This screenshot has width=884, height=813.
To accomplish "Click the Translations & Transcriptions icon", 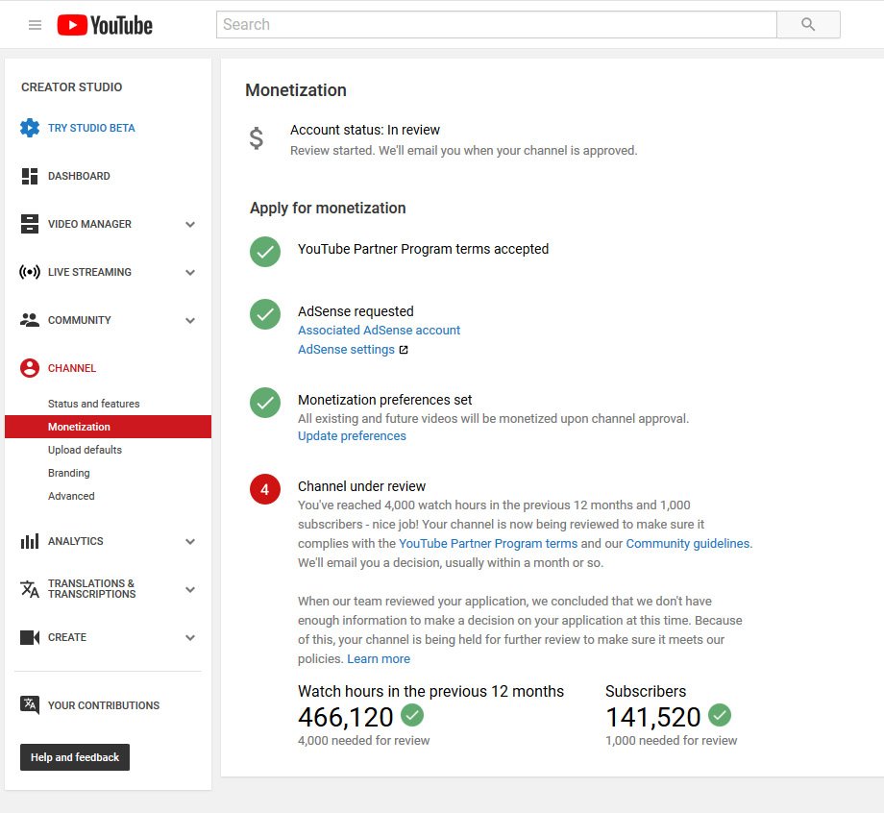I will pos(30,588).
